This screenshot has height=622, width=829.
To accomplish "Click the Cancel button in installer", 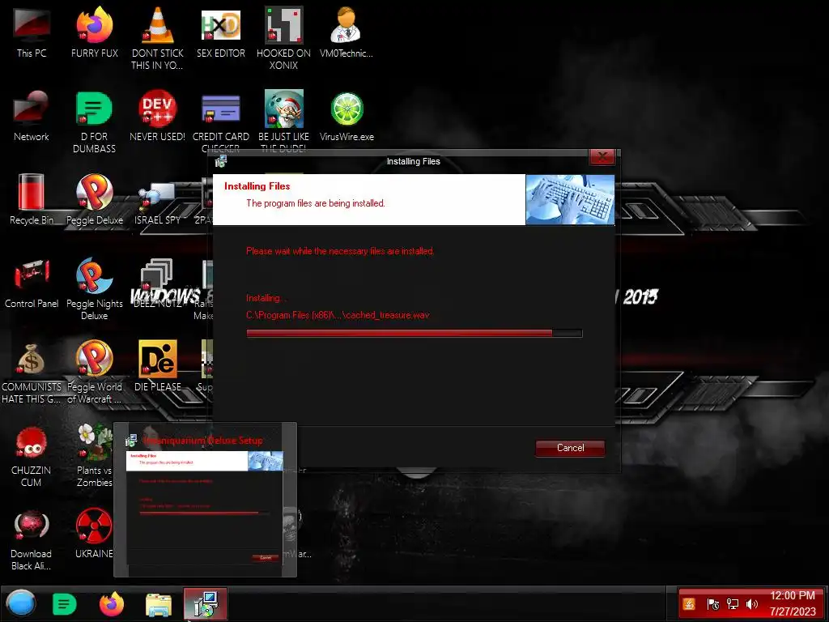I will click(570, 448).
